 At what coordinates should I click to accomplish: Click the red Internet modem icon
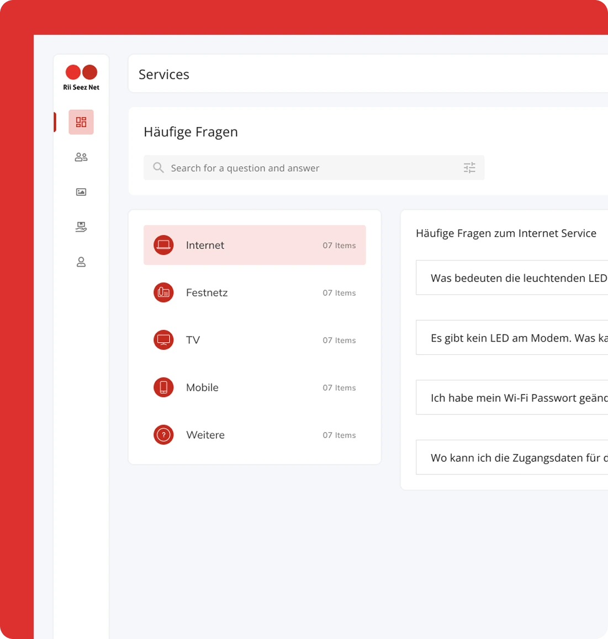[x=163, y=245]
